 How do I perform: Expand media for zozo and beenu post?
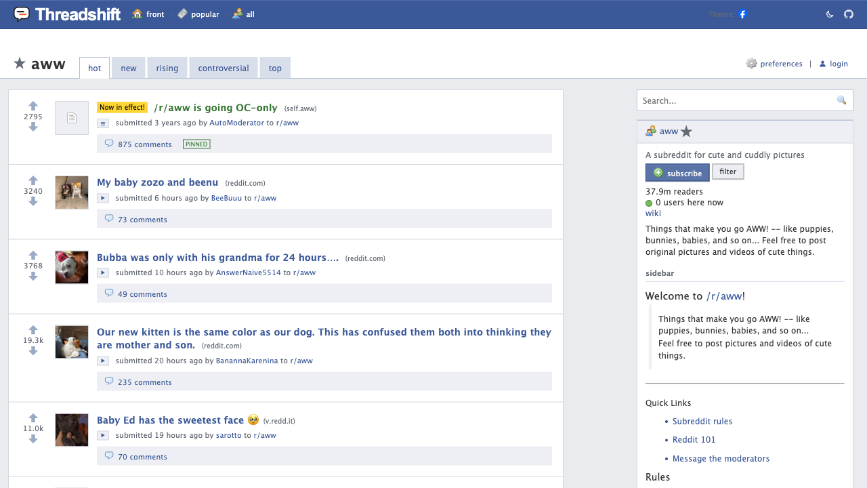coord(103,198)
